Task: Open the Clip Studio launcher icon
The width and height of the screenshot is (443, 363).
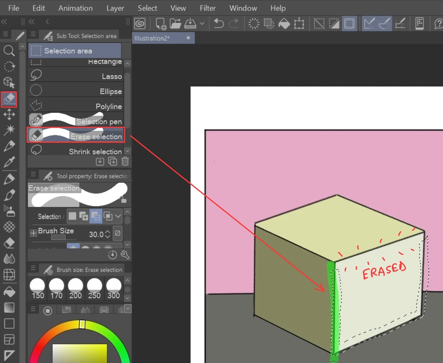Action: pos(140,24)
